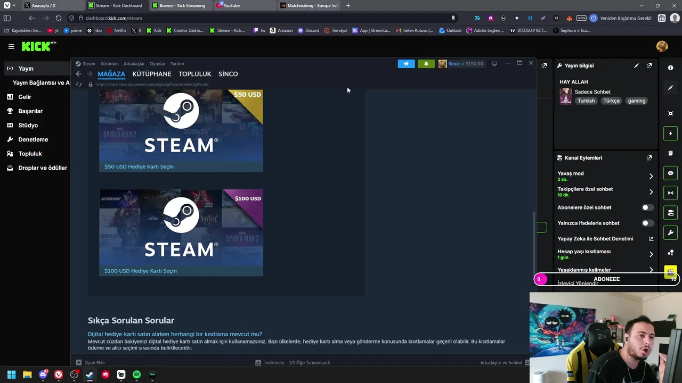682x383 pixels.
Task: Open Steam notifications bell
Action: click(x=426, y=64)
